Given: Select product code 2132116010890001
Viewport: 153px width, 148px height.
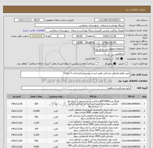Looking at the screenshot, I should click(131, 146).
